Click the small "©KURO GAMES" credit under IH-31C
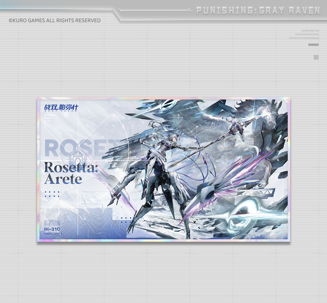Screen dimensions: 327x303 53,234
